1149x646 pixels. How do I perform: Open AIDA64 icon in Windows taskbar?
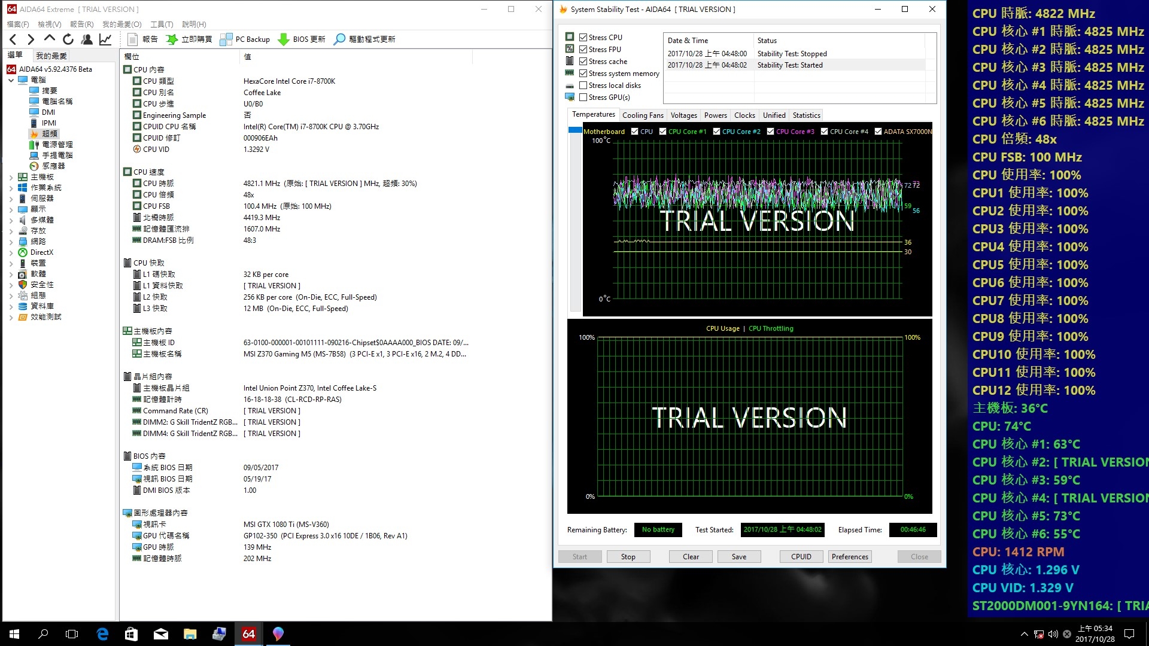tap(248, 634)
